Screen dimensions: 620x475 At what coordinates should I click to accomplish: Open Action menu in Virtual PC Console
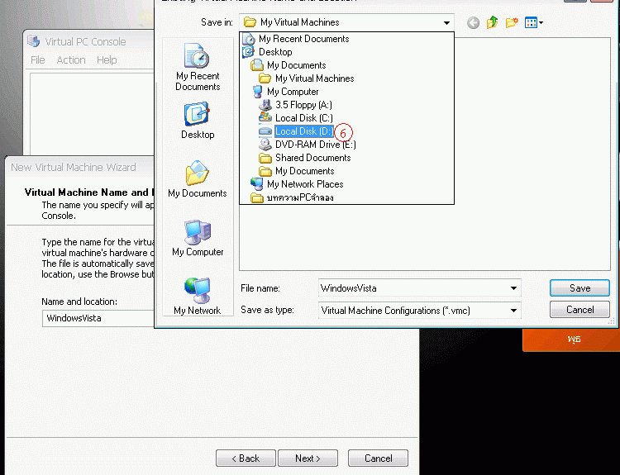click(71, 60)
